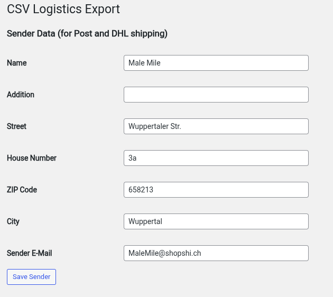This screenshot has height=297, width=333.
Task: Place cursor in the City field
Action: tap(216, 221)
